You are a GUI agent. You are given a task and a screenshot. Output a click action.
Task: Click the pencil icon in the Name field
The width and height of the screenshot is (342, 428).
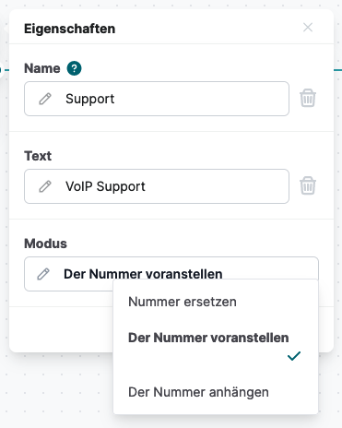point(45,99)
